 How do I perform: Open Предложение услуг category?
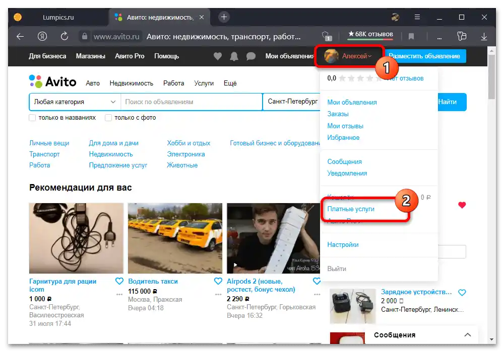point(118,165)
